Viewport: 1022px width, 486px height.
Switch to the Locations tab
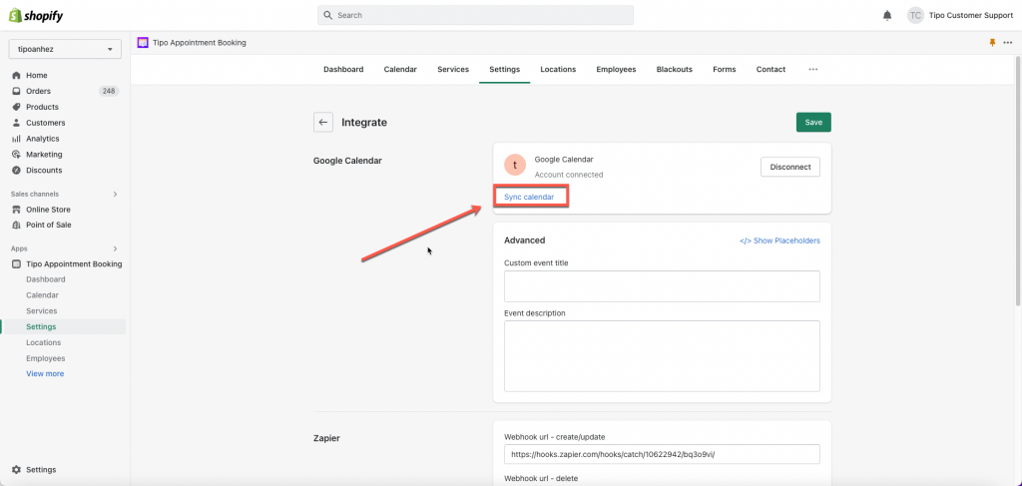558,69
